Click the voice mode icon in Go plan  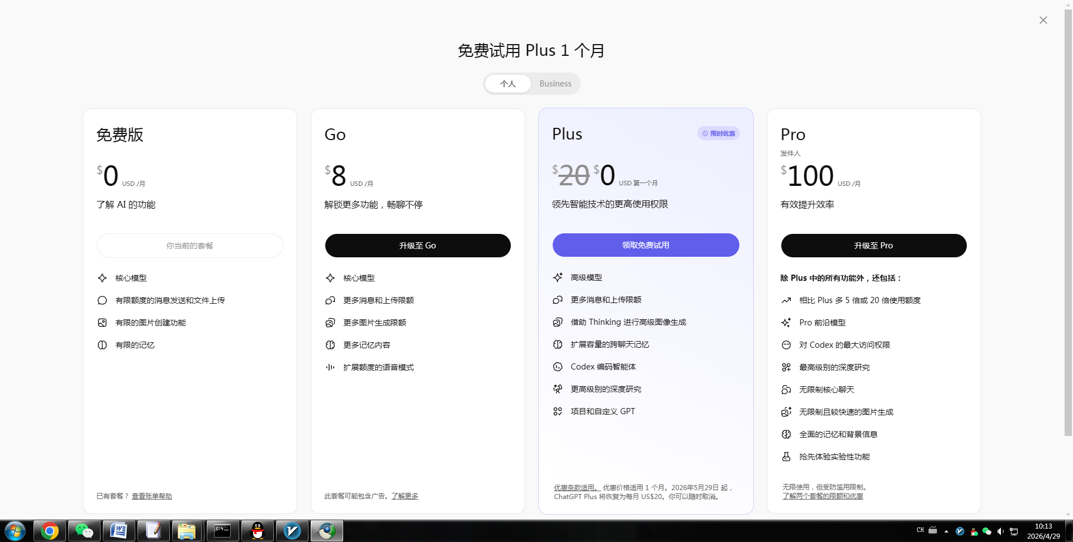(x=330, y=367)
